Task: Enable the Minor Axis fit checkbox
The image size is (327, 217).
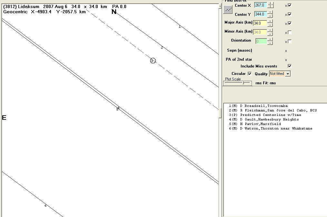Action: tap(290, 32)
